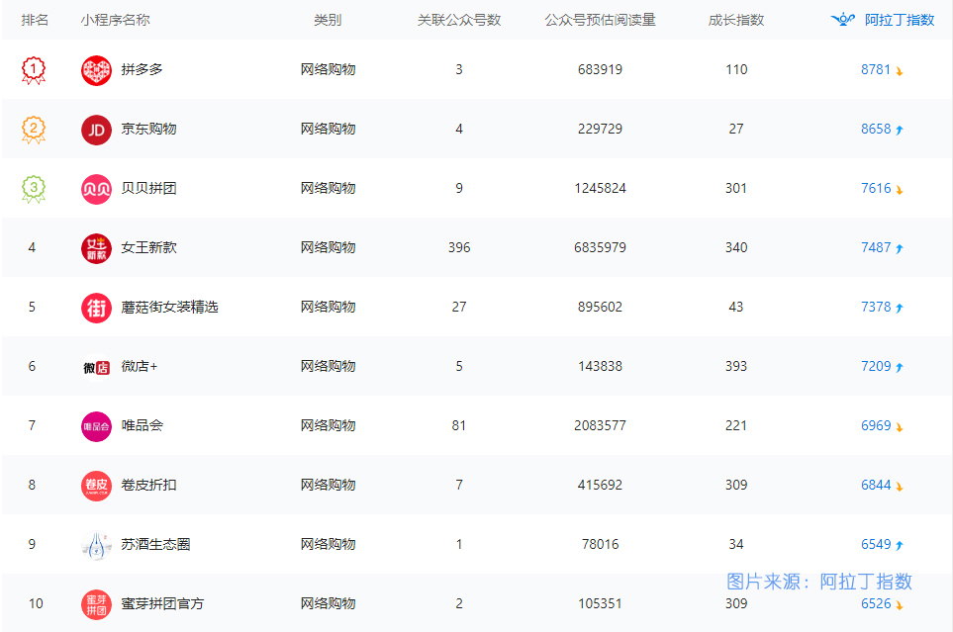
Task: Click the up arrow beside 7378
Action: 900,308
